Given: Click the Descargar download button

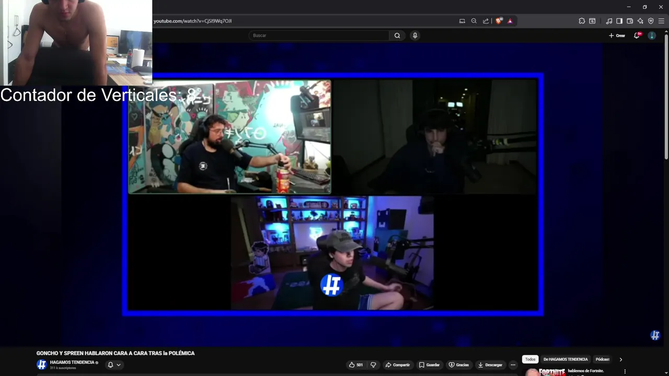Looking at the screenshot, I should (x=490, y=365).
